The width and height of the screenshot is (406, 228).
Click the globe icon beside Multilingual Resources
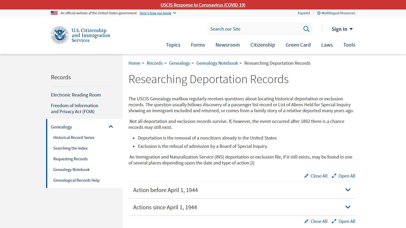click(319, 13)
